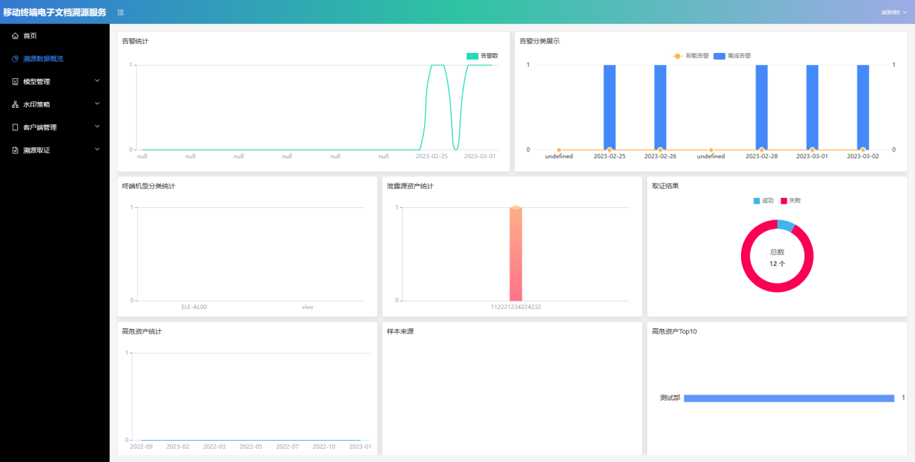The width and height of the screenshot is (915, 462).
Task: Open the admin user dropdown
Action: (894, 12)
